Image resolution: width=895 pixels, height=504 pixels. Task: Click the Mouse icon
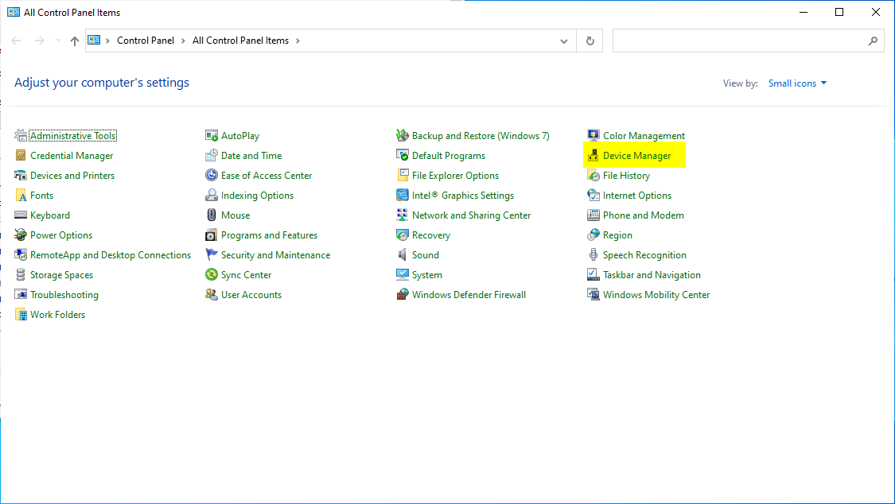pos(211,215)
